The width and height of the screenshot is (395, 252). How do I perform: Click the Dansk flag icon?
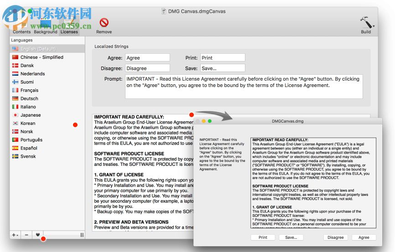[x=16, y=66]
